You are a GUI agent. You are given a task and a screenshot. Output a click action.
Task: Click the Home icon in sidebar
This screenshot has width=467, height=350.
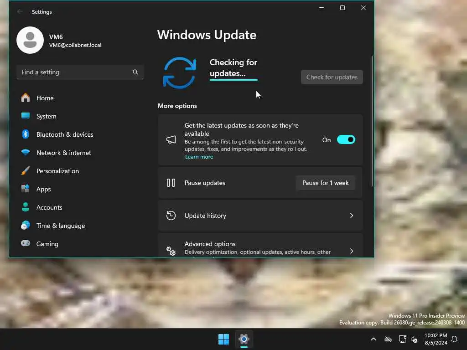pyautogui.click(x=26, y=98)
